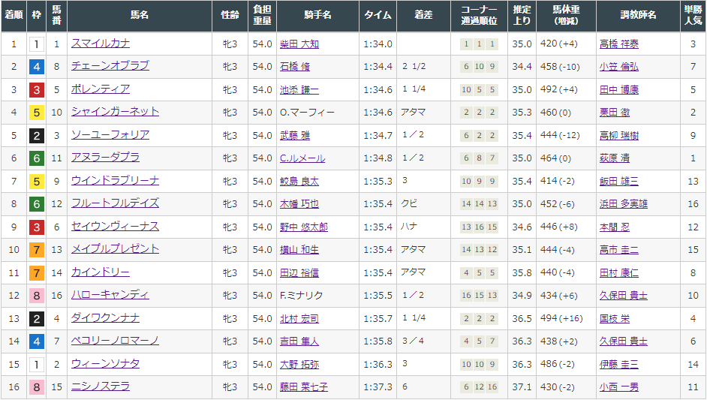Open horse link チェーンオブラブ

[x=110, y=66]
